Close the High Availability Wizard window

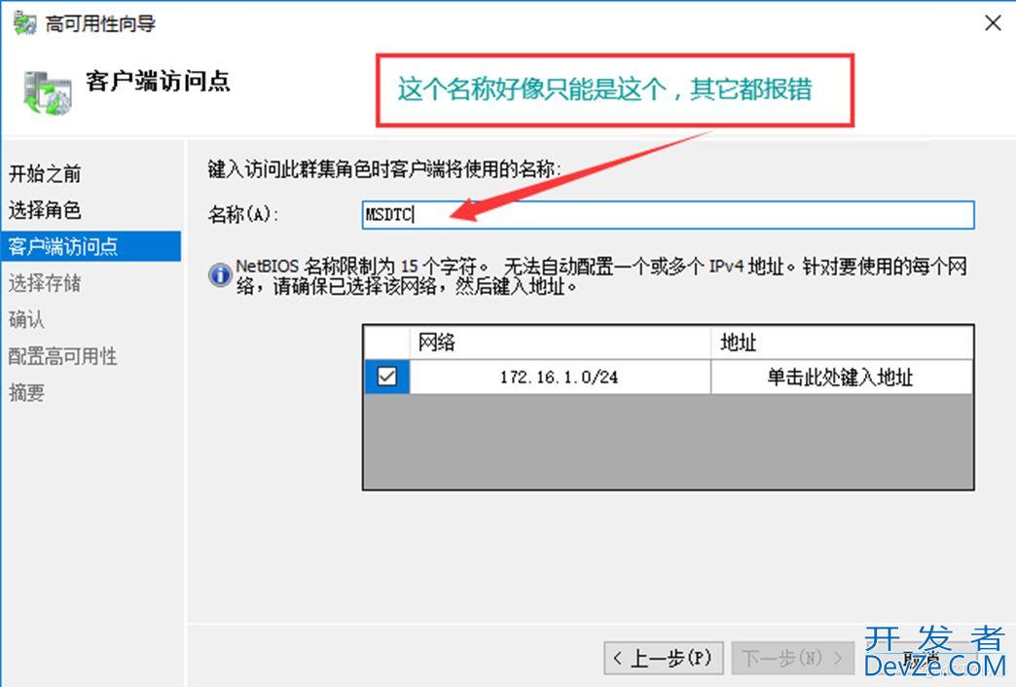coord(993,23)
